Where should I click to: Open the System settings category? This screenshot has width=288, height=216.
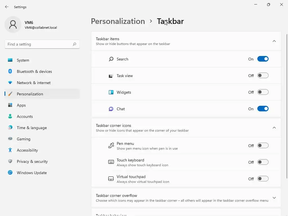(x=23, y=60)
